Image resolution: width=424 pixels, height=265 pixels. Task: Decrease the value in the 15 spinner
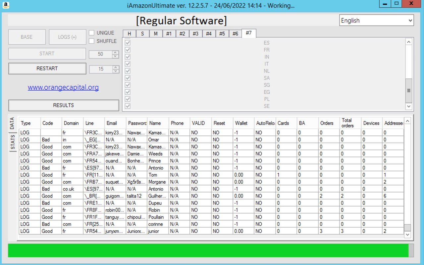[115, 71]
